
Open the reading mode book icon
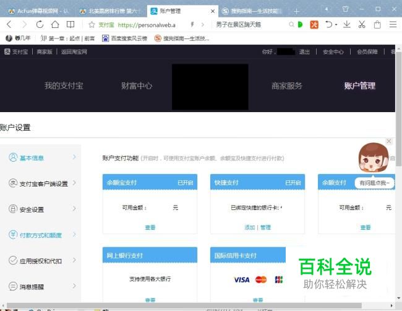tap(71, 24)
